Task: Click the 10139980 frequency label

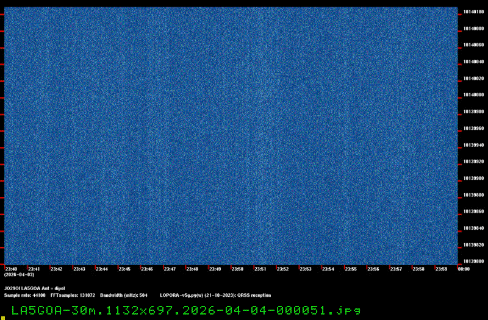Action: click(x=474, y=112)
